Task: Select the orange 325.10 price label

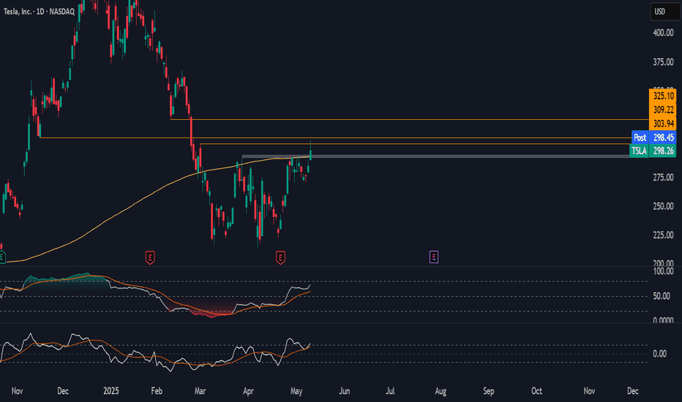Action: tap(663, 96)
